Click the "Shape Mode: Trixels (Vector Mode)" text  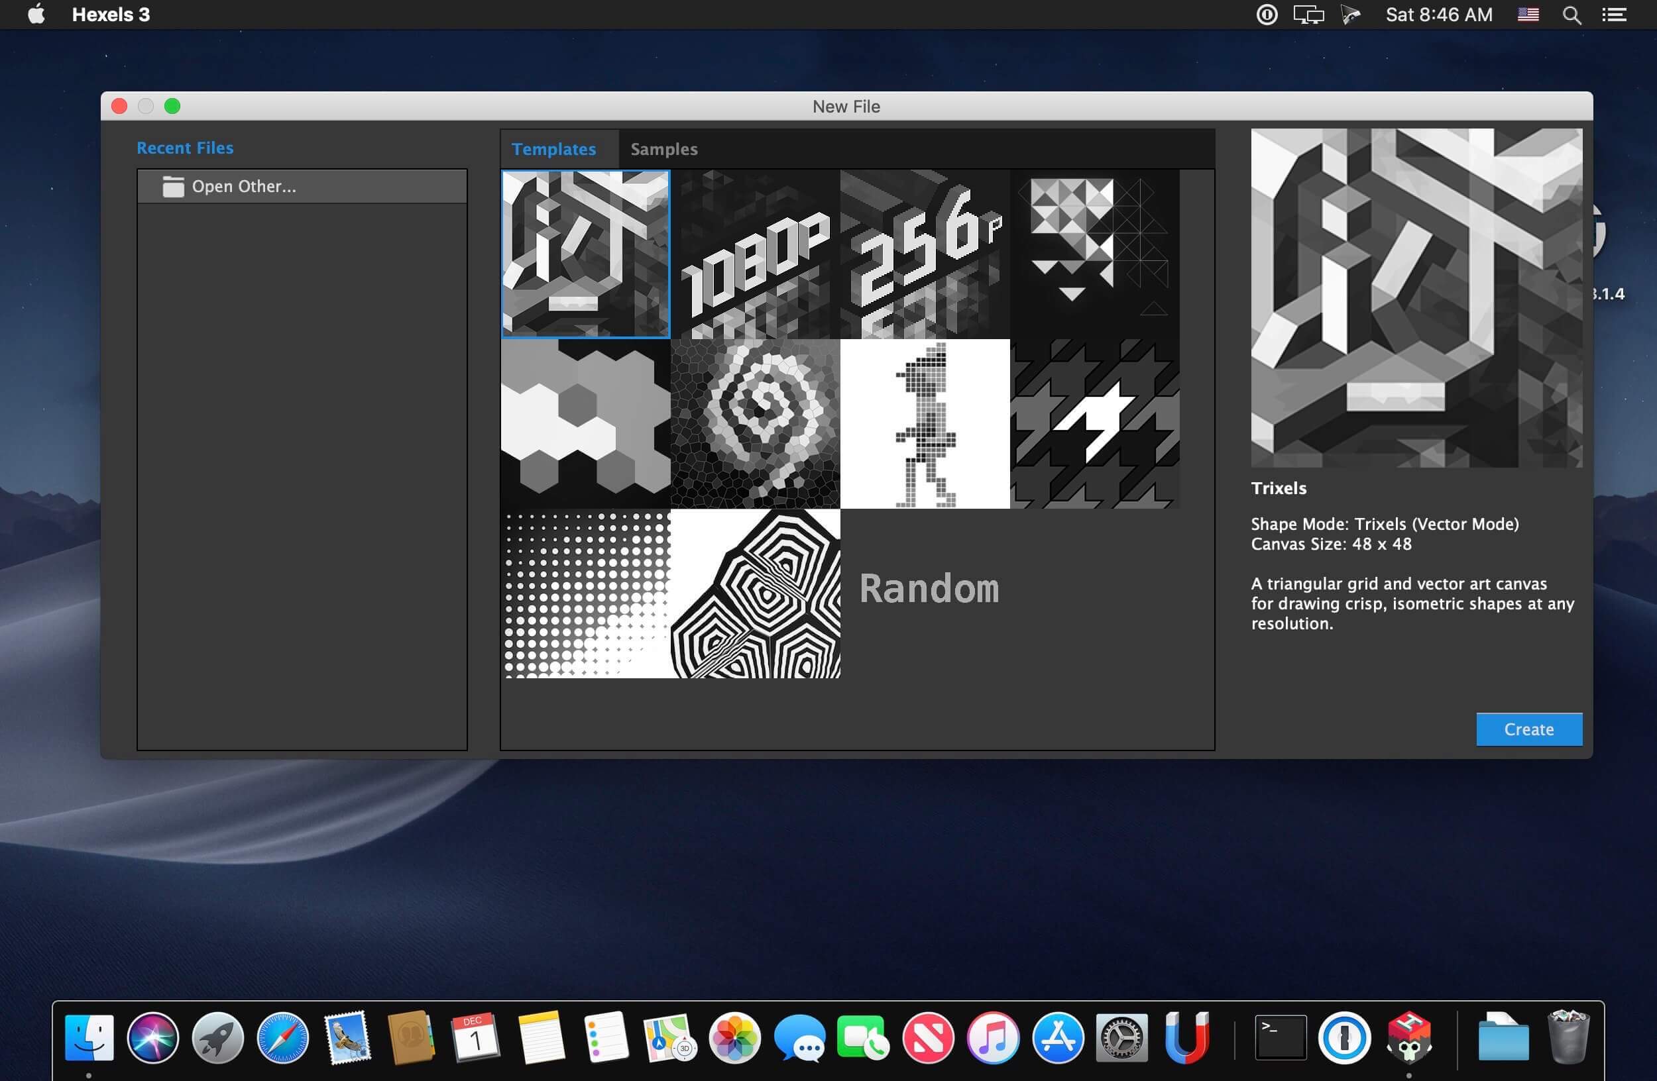(x=1385, y=524)
